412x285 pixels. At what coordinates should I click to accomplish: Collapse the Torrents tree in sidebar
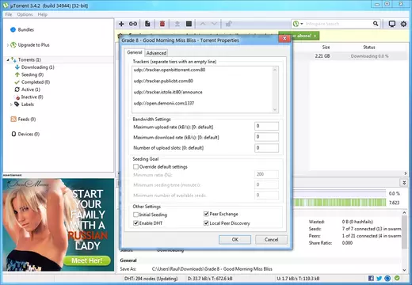tap(8, 60)
